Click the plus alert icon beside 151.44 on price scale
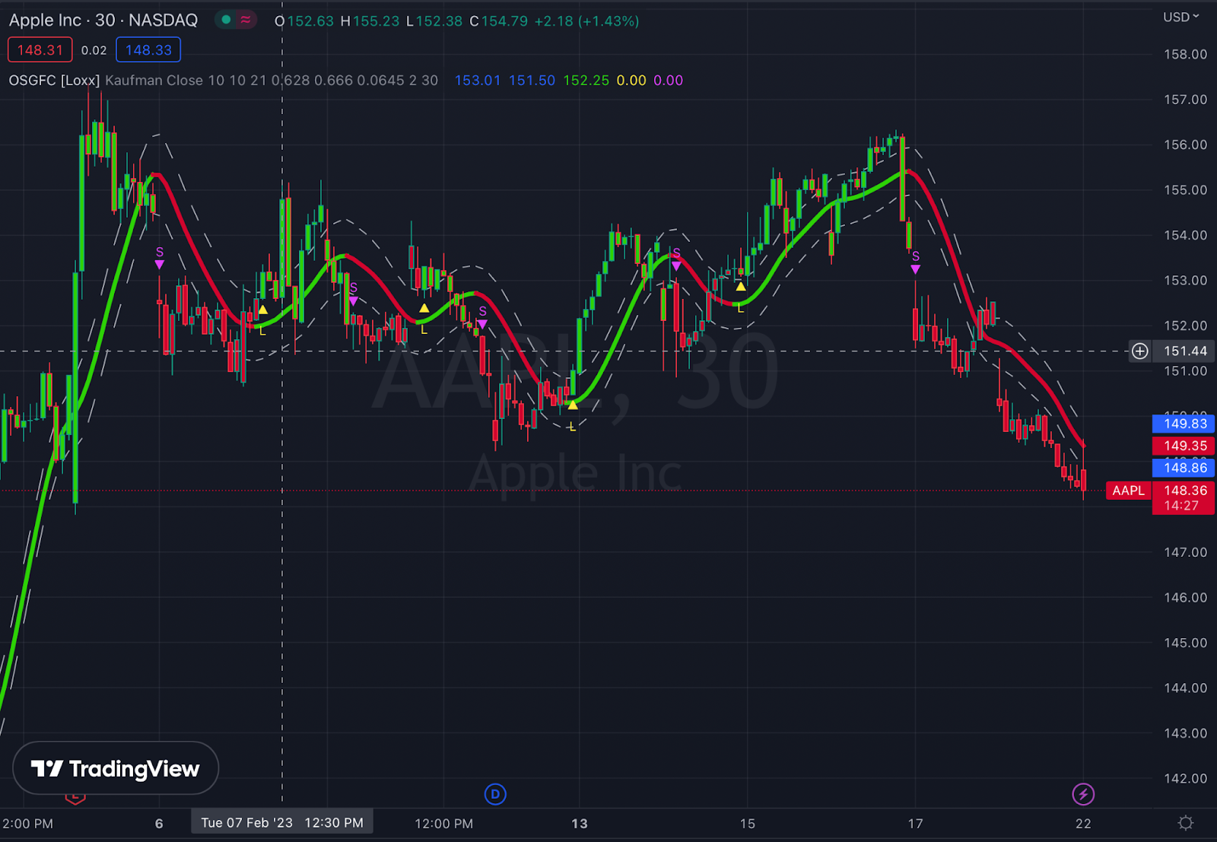Viewport: 1217px width, 842px height. coord(1139,351)
